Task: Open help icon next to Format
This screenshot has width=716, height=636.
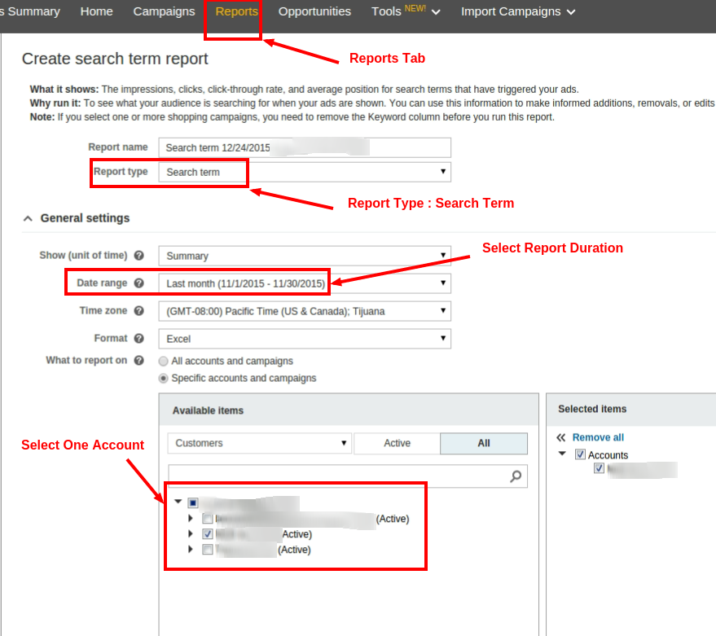Action: point(138,338)
